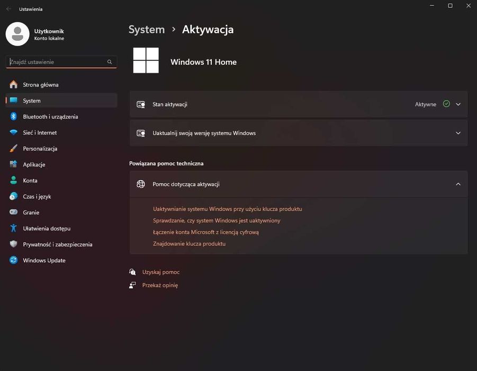
Task: Collapse the Pomoc dotycząca aktywacji section chevron
Action: [x=458, y=184]
